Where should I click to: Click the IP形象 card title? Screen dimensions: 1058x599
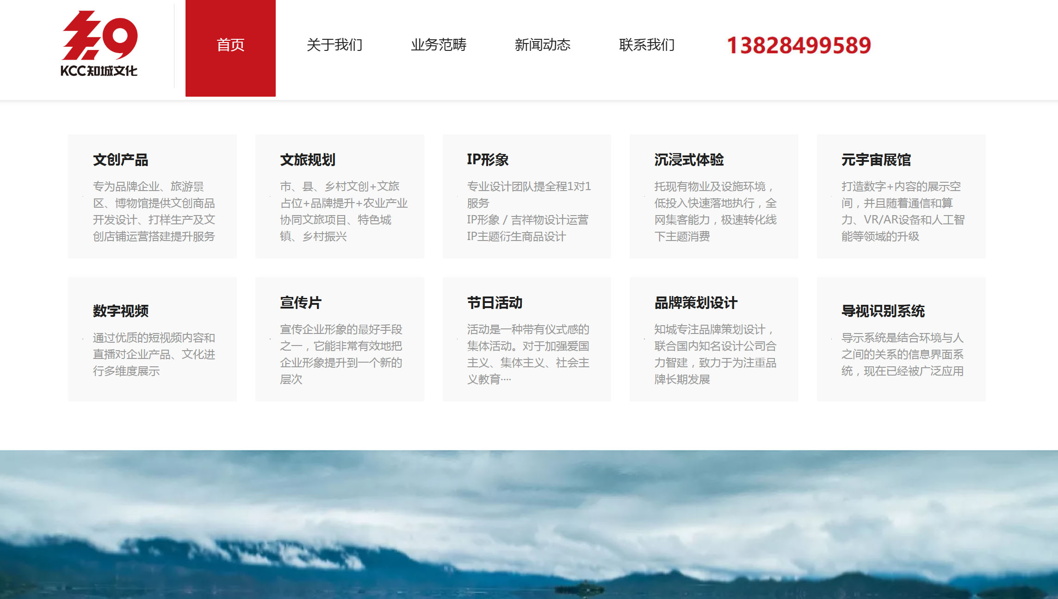(x=488, y=160)
